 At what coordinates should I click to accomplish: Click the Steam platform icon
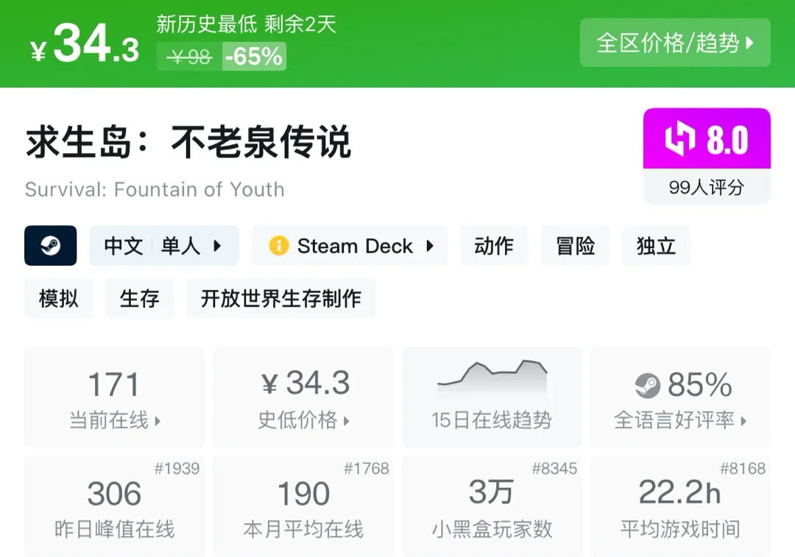pyautogui.click(x=51, y=246)
